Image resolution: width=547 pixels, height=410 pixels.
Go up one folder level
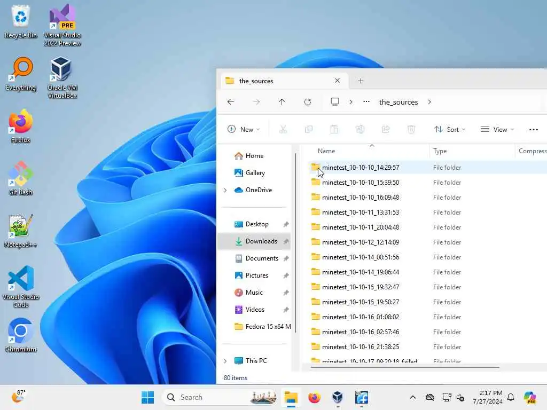(x=282, y=102)
